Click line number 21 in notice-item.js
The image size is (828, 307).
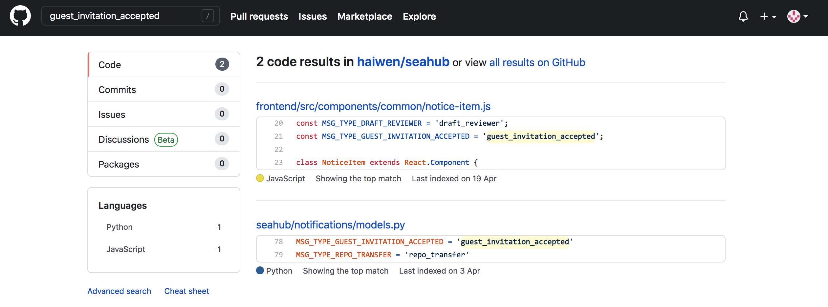click(x=278, y=136)
